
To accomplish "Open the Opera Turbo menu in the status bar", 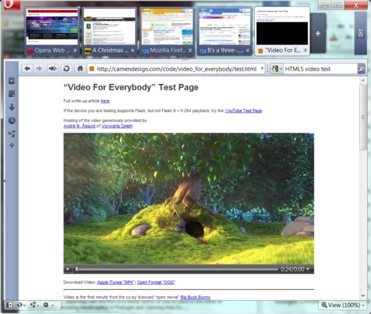I will pyautogui.click(x=48, y=305).
